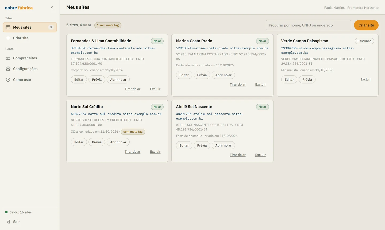This screenshot has width=385, height=230.
Task: Select Sair to log out
Action: coord(30,222)
